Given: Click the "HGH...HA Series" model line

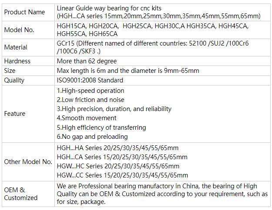Looking at the screenshot, I should [118, 148].
